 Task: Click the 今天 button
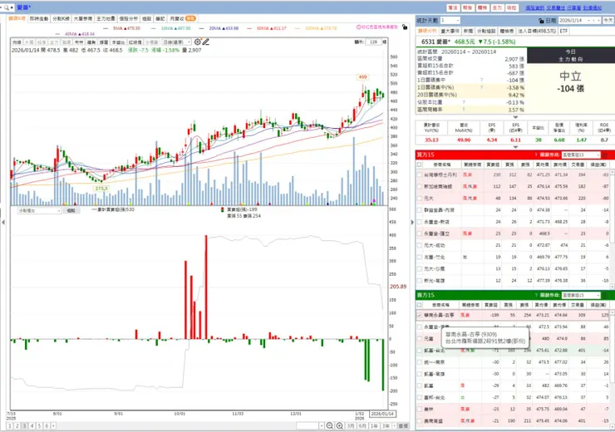(x=608, y=21)
